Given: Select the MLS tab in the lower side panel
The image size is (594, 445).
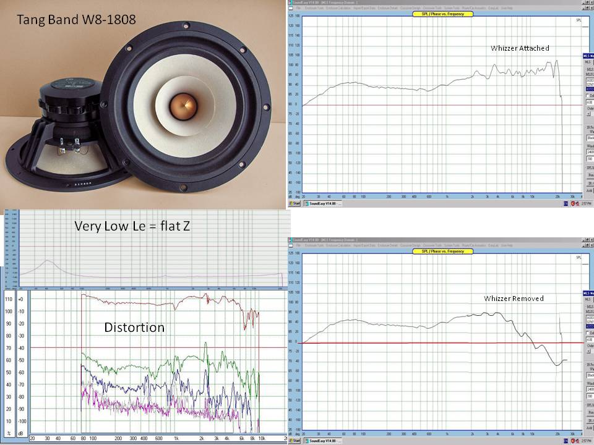Looking at the screenshot, I should coord(588,299).
